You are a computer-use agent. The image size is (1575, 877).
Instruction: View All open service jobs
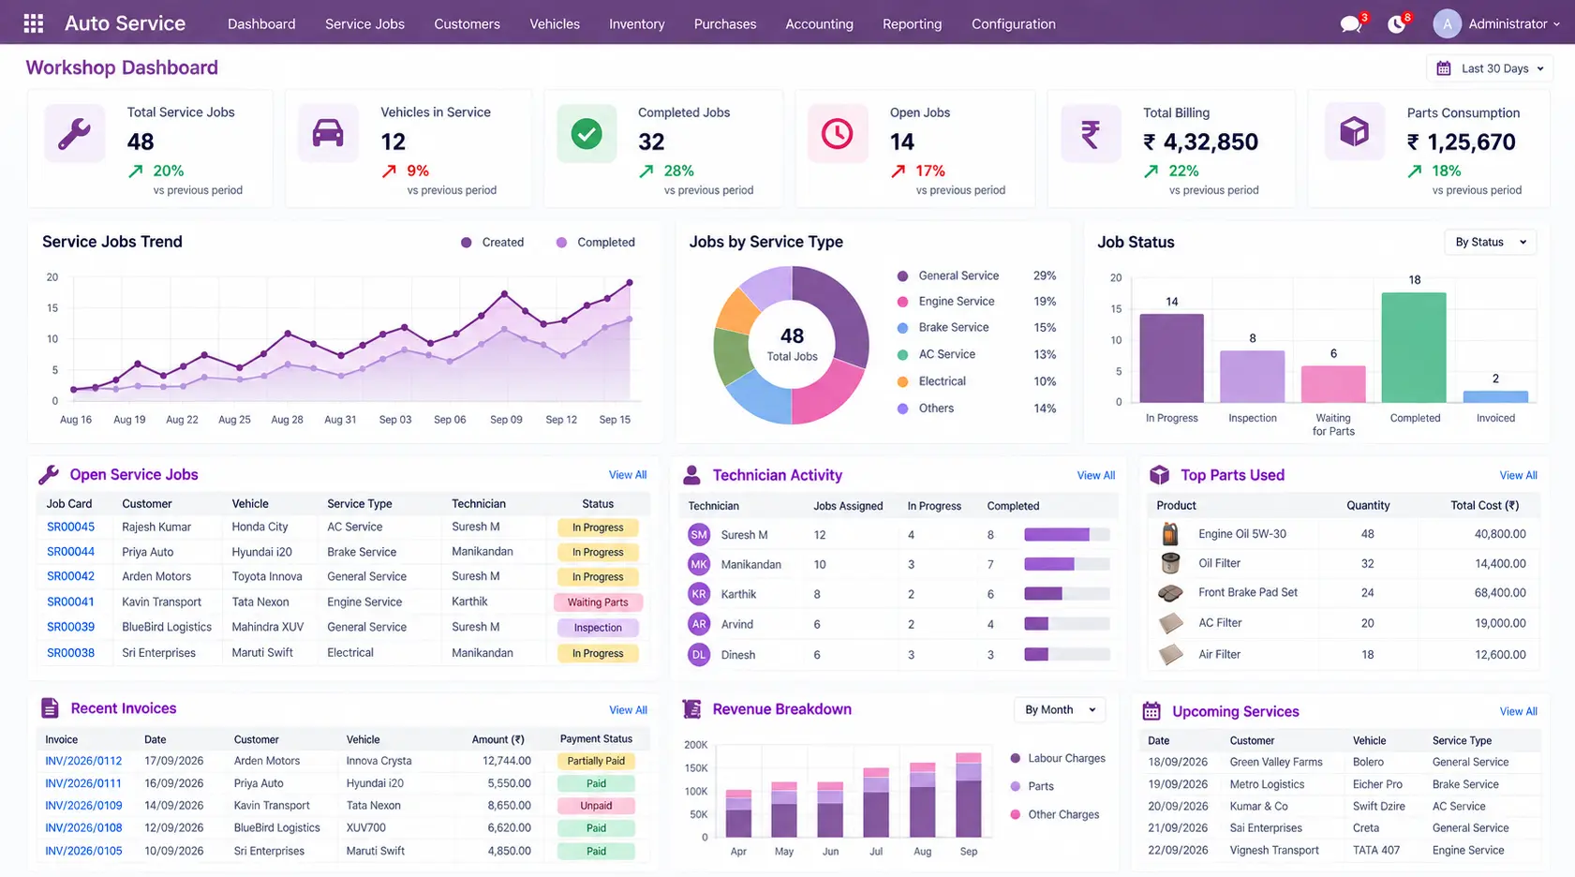pyautogui.click(x=628, y=475)
